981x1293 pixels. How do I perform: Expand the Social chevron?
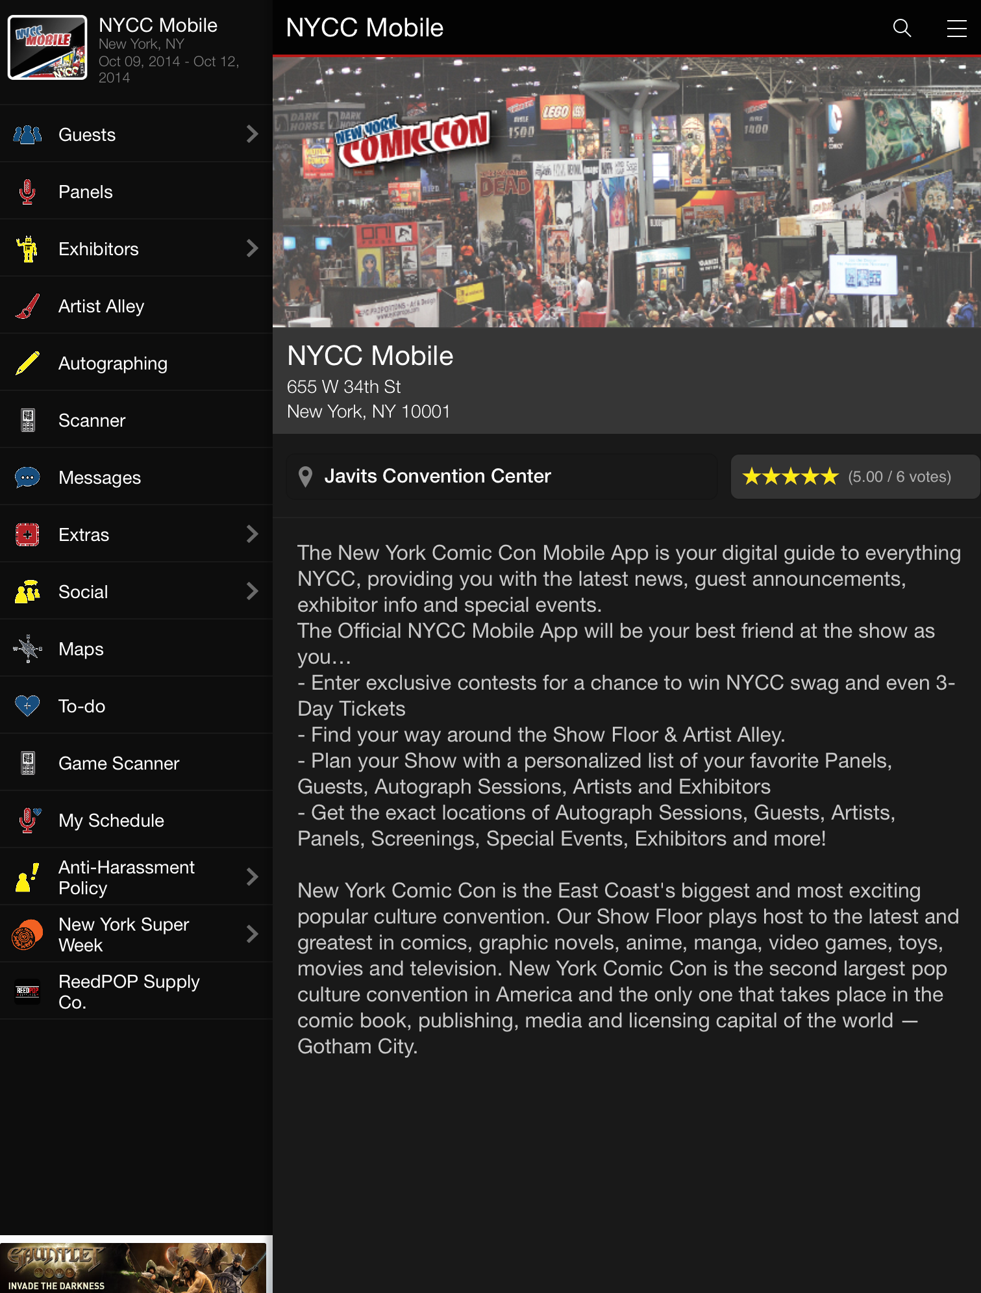pyautogui.click(x=253, y=592)
